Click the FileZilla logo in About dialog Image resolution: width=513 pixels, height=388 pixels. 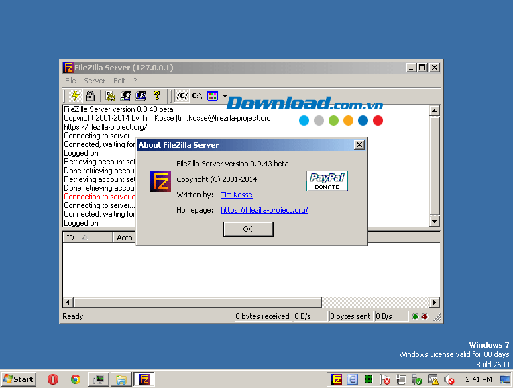[x=160, y=181]
